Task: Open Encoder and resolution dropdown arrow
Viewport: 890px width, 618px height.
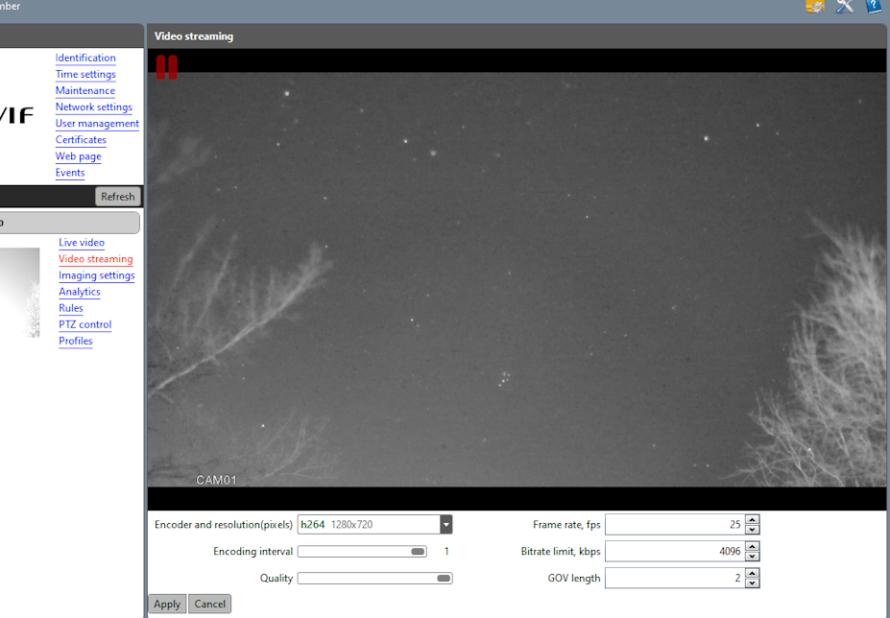Action: point(446,525)
